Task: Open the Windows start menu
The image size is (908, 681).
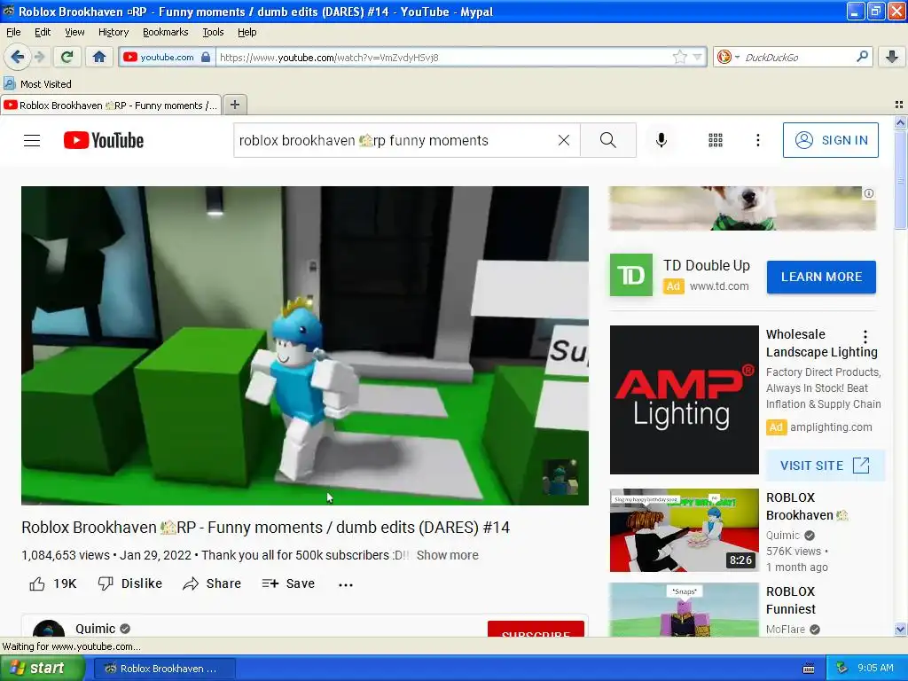Action: [43, 668]
